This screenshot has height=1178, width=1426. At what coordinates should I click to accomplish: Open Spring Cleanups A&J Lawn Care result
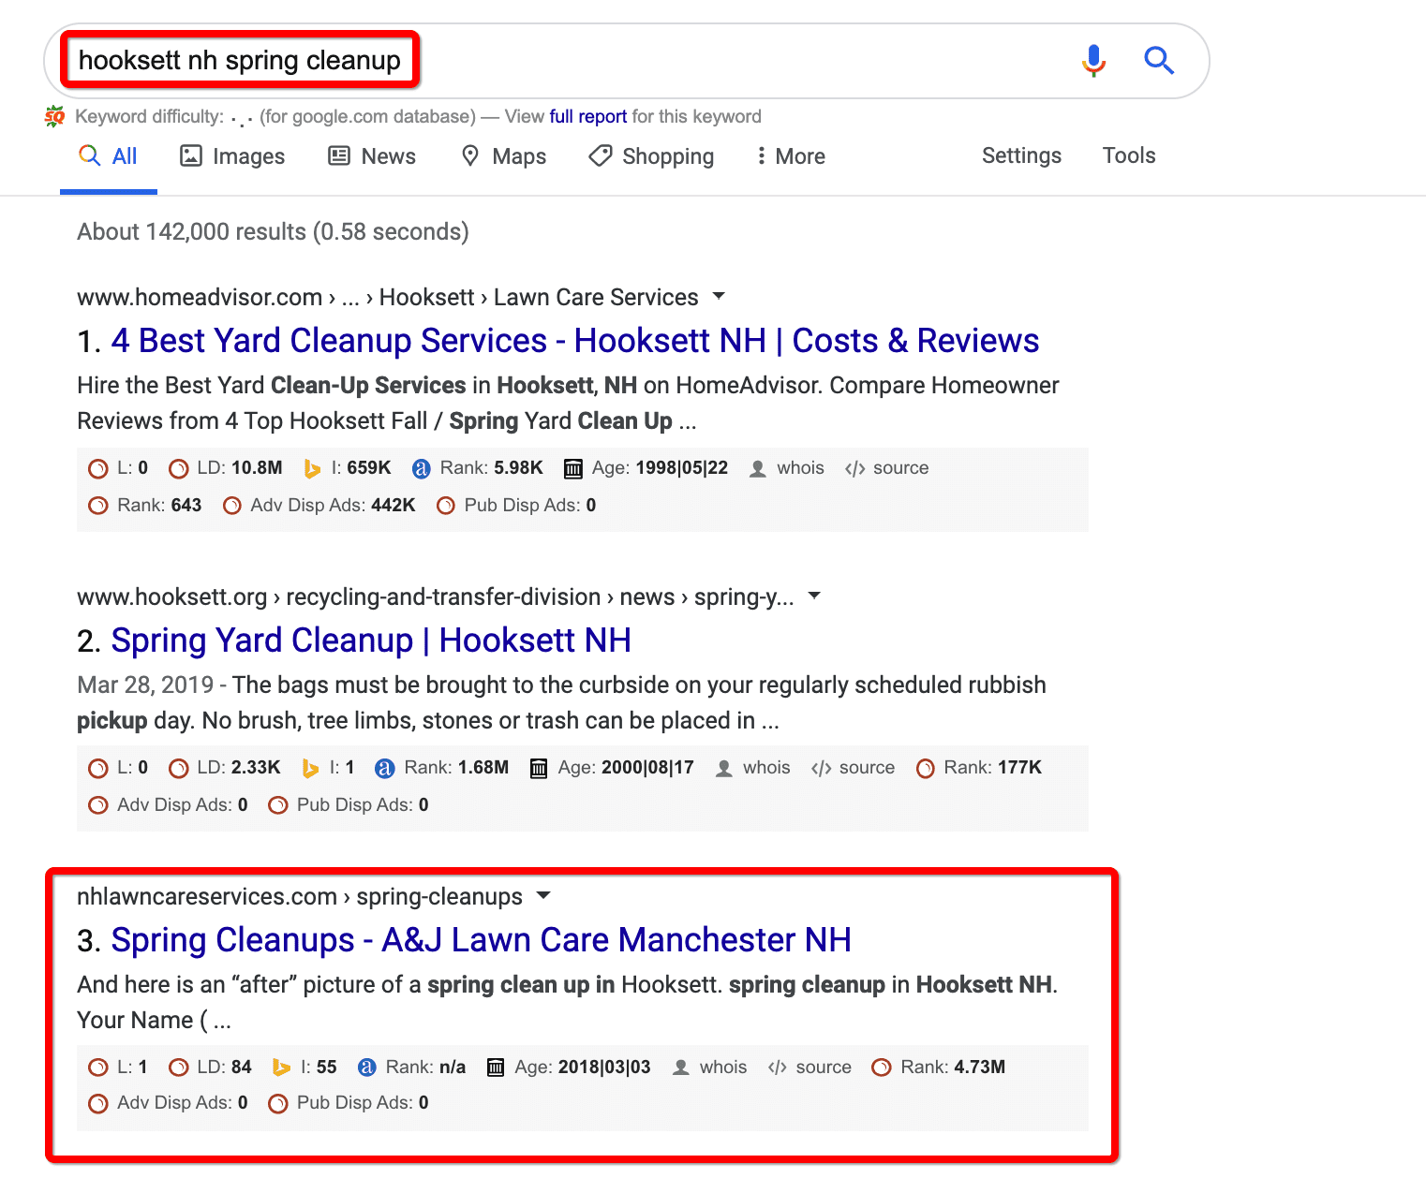(x=481, y=940)
